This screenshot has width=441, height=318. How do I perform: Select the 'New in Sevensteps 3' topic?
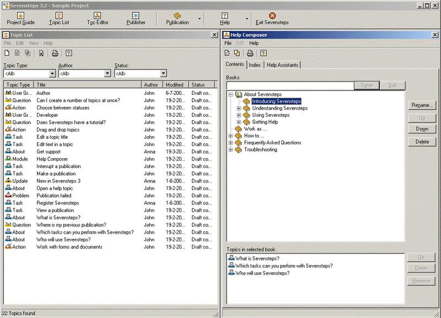110,181
